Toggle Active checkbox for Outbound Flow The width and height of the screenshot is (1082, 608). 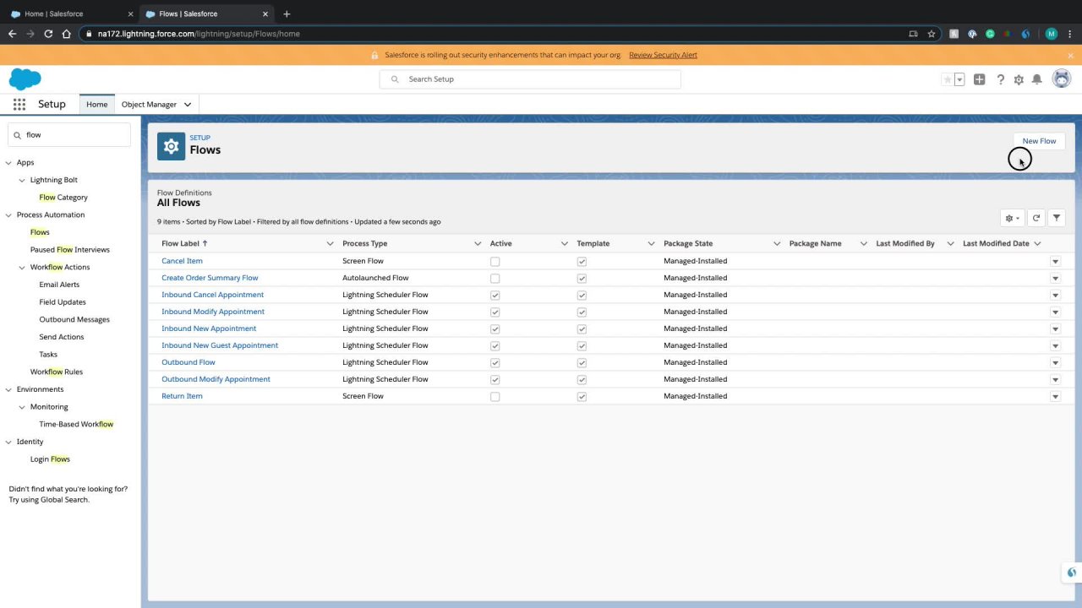point(495,363)
